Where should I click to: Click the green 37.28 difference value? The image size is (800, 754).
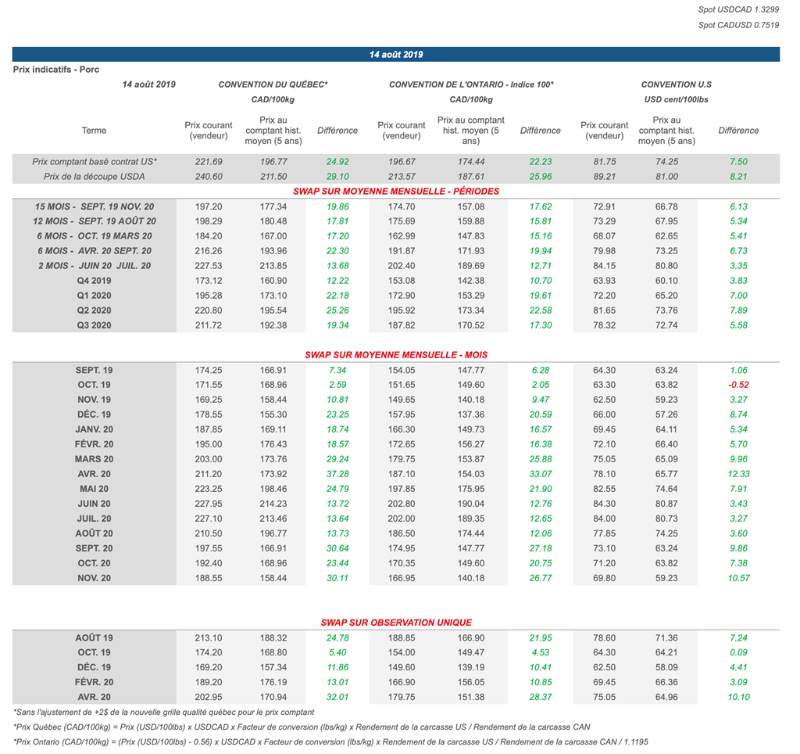(x=337, y=474)
